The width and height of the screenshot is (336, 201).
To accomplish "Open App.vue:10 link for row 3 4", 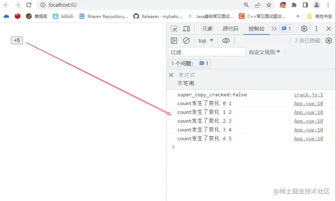I will pos(309,130).
